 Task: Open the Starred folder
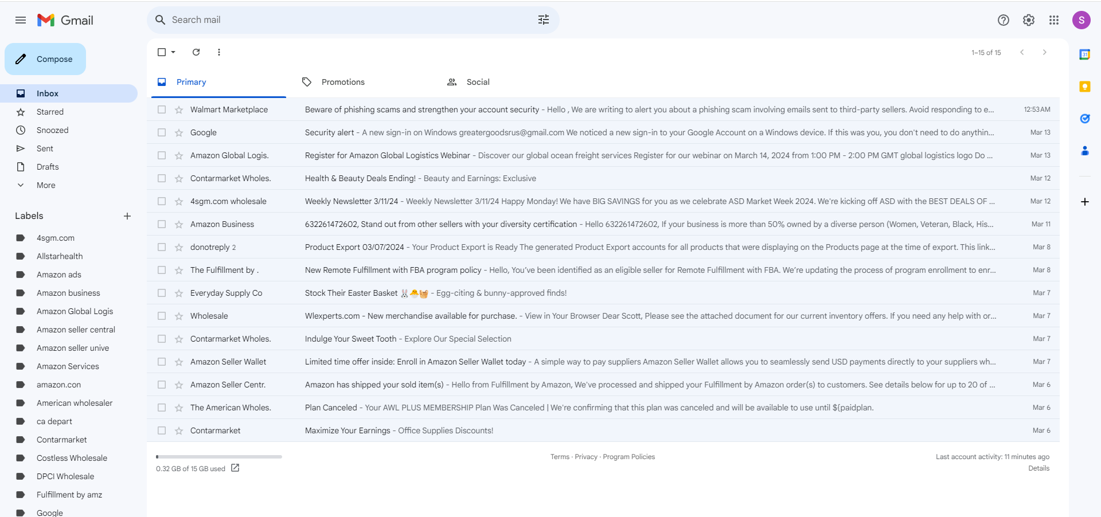point(69,112)
